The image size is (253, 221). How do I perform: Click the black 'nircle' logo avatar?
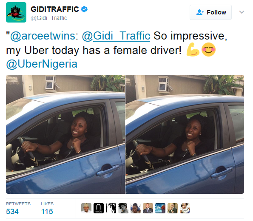click(x=99, y=208)
